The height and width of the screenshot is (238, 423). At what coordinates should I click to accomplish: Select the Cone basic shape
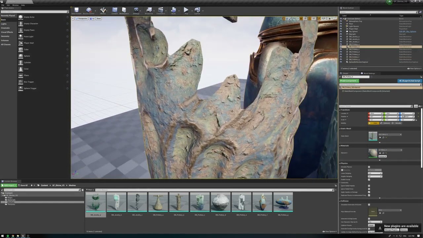(x=43, y=69)
